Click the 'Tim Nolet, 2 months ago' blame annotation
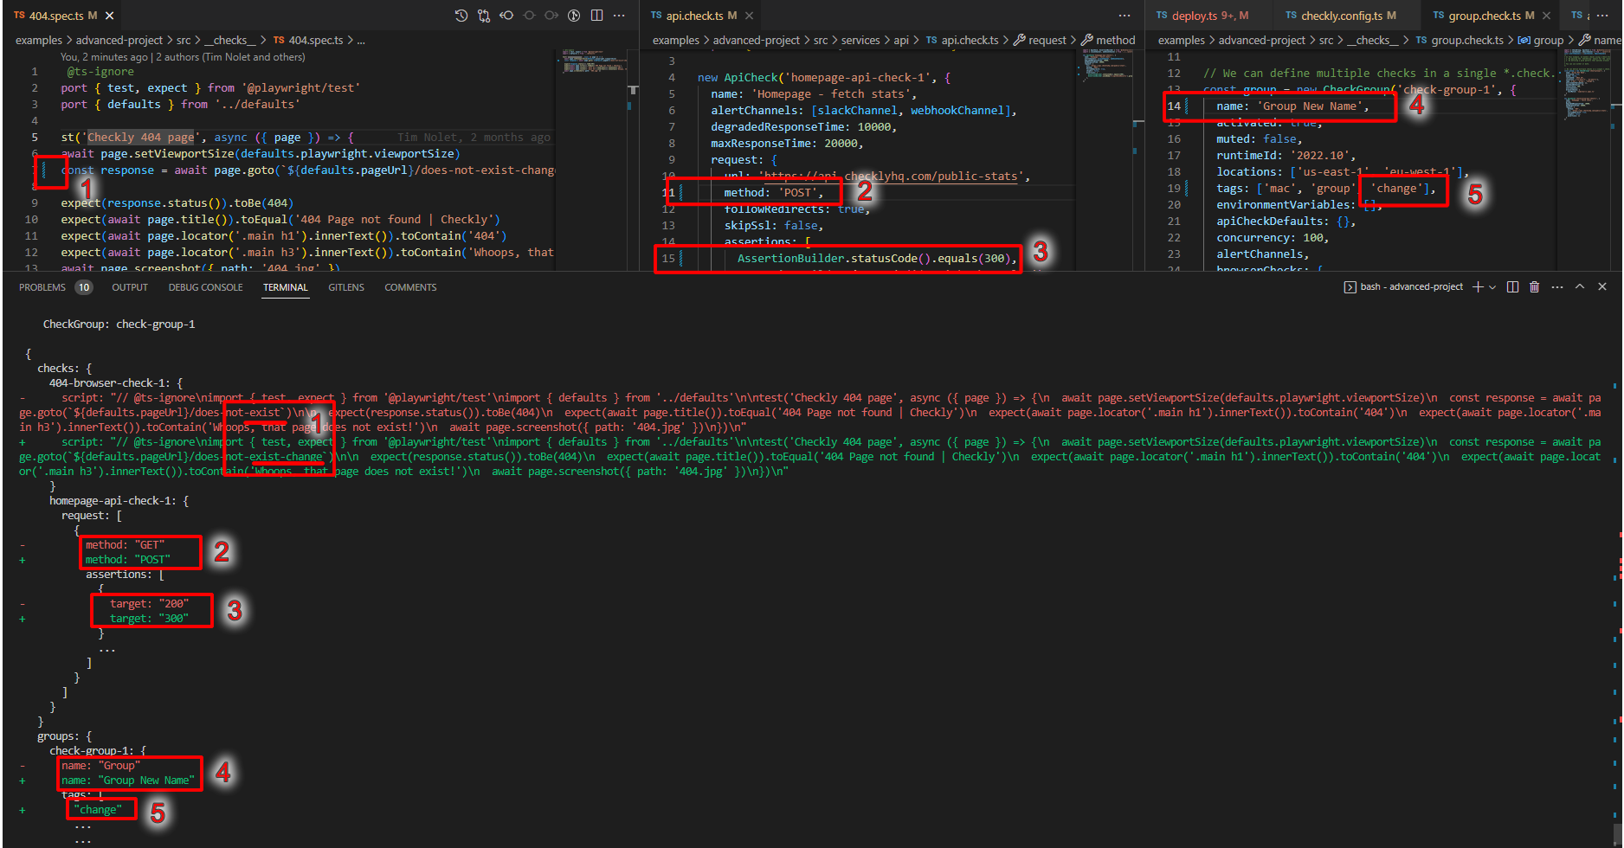 [x=474, y=138]
